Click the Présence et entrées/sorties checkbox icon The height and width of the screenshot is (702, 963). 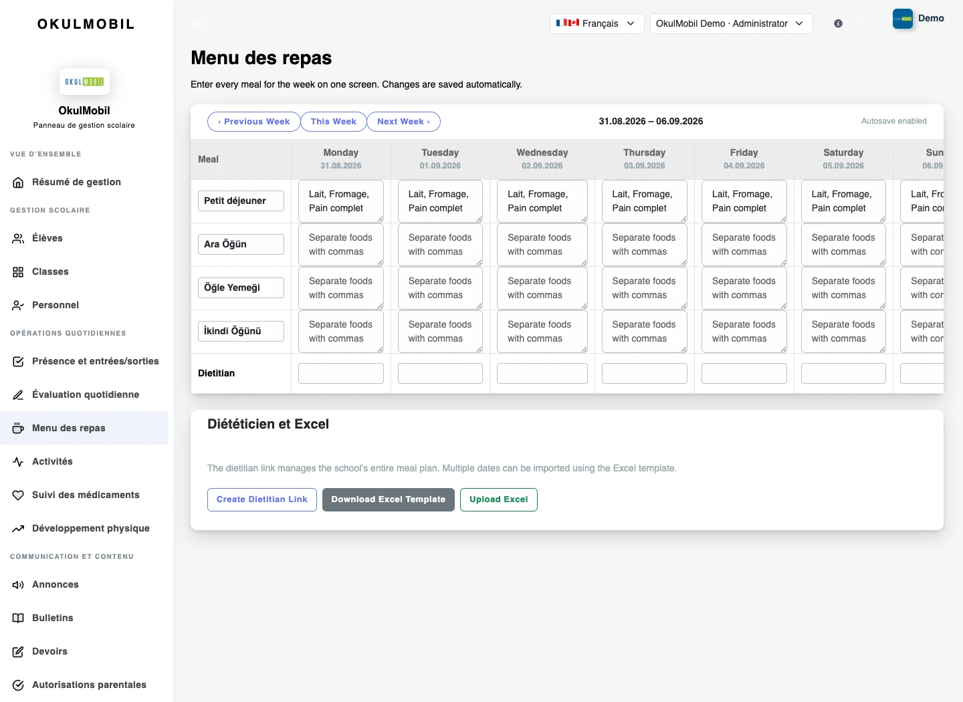pyautogui.click(x=18, y=362)
